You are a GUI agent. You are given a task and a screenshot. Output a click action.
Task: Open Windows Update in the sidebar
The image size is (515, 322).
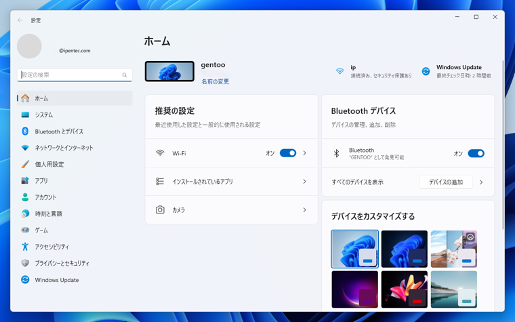click(75, 279)
